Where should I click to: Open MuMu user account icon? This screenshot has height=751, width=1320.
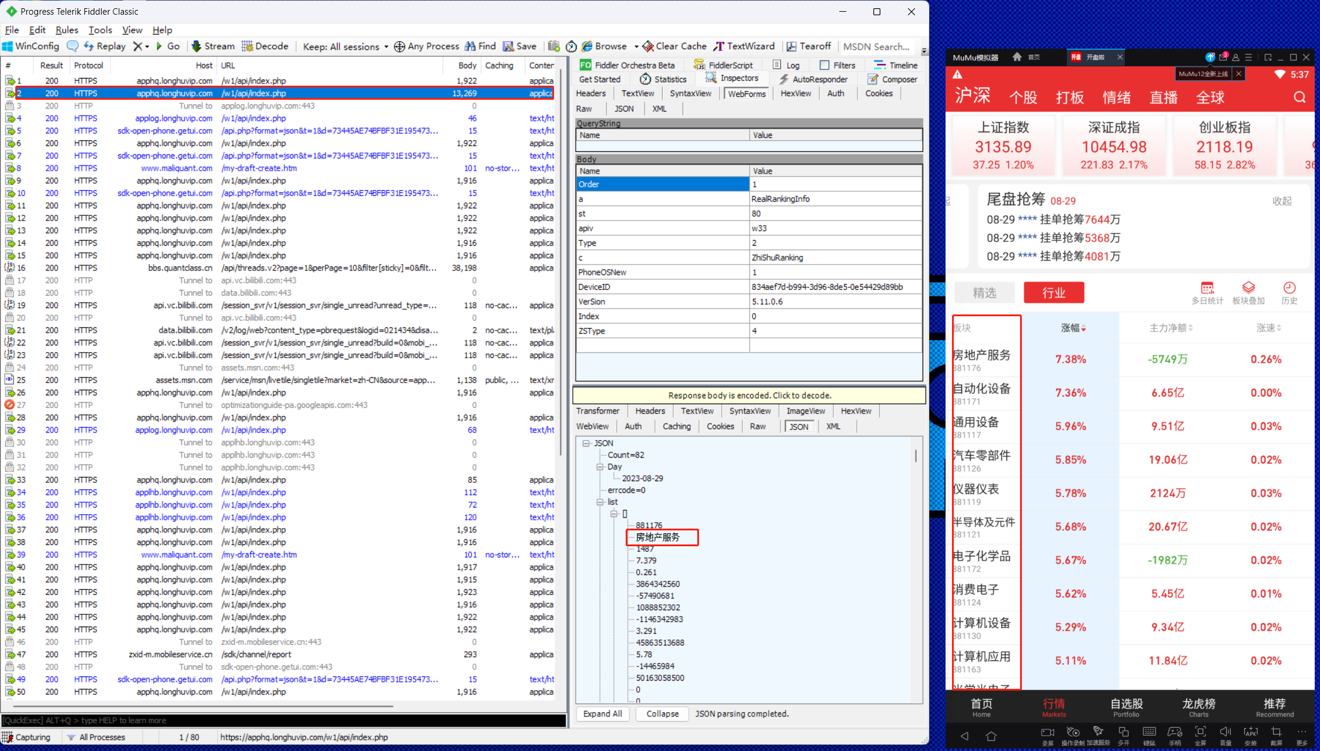tap(1236, 57)
